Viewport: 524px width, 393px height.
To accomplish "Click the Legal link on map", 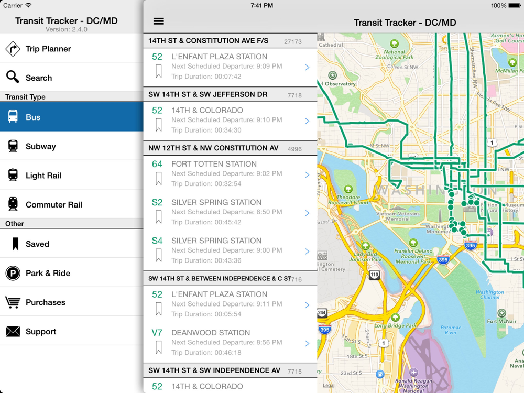I will click(329, 385).
